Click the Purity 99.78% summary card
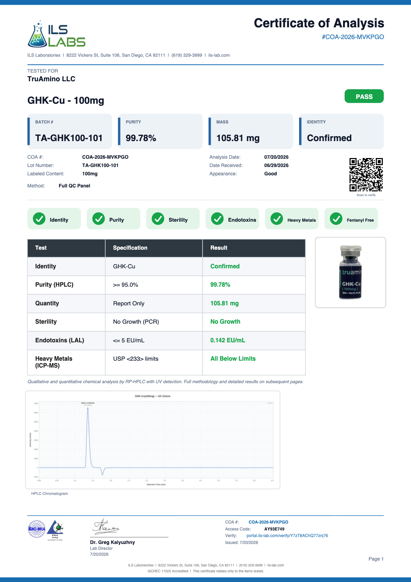411x582 pixels. click(x=160, y=131)
